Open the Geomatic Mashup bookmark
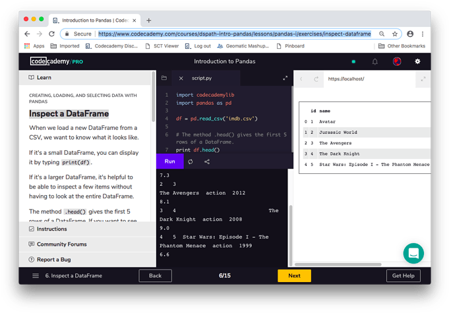This screenshot has height=313, width=449. [243, 46]
